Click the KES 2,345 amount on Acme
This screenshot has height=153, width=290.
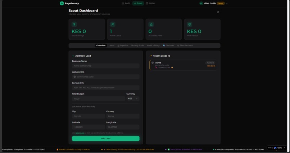[x=211, y=66]
